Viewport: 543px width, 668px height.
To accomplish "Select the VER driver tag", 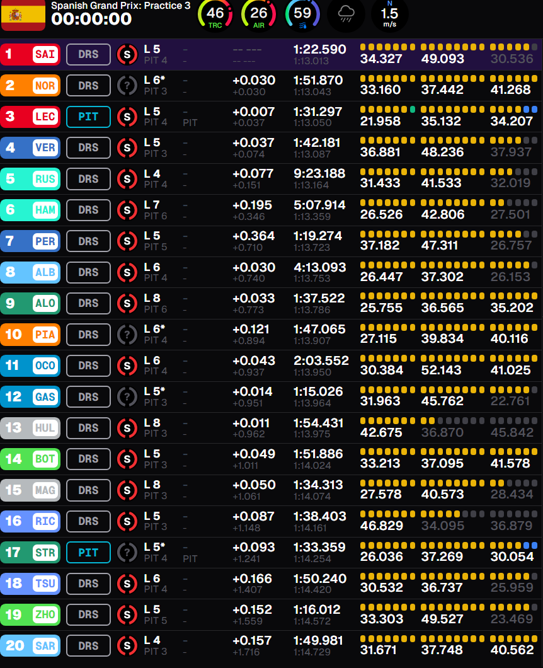I will (x=30, y=148).
